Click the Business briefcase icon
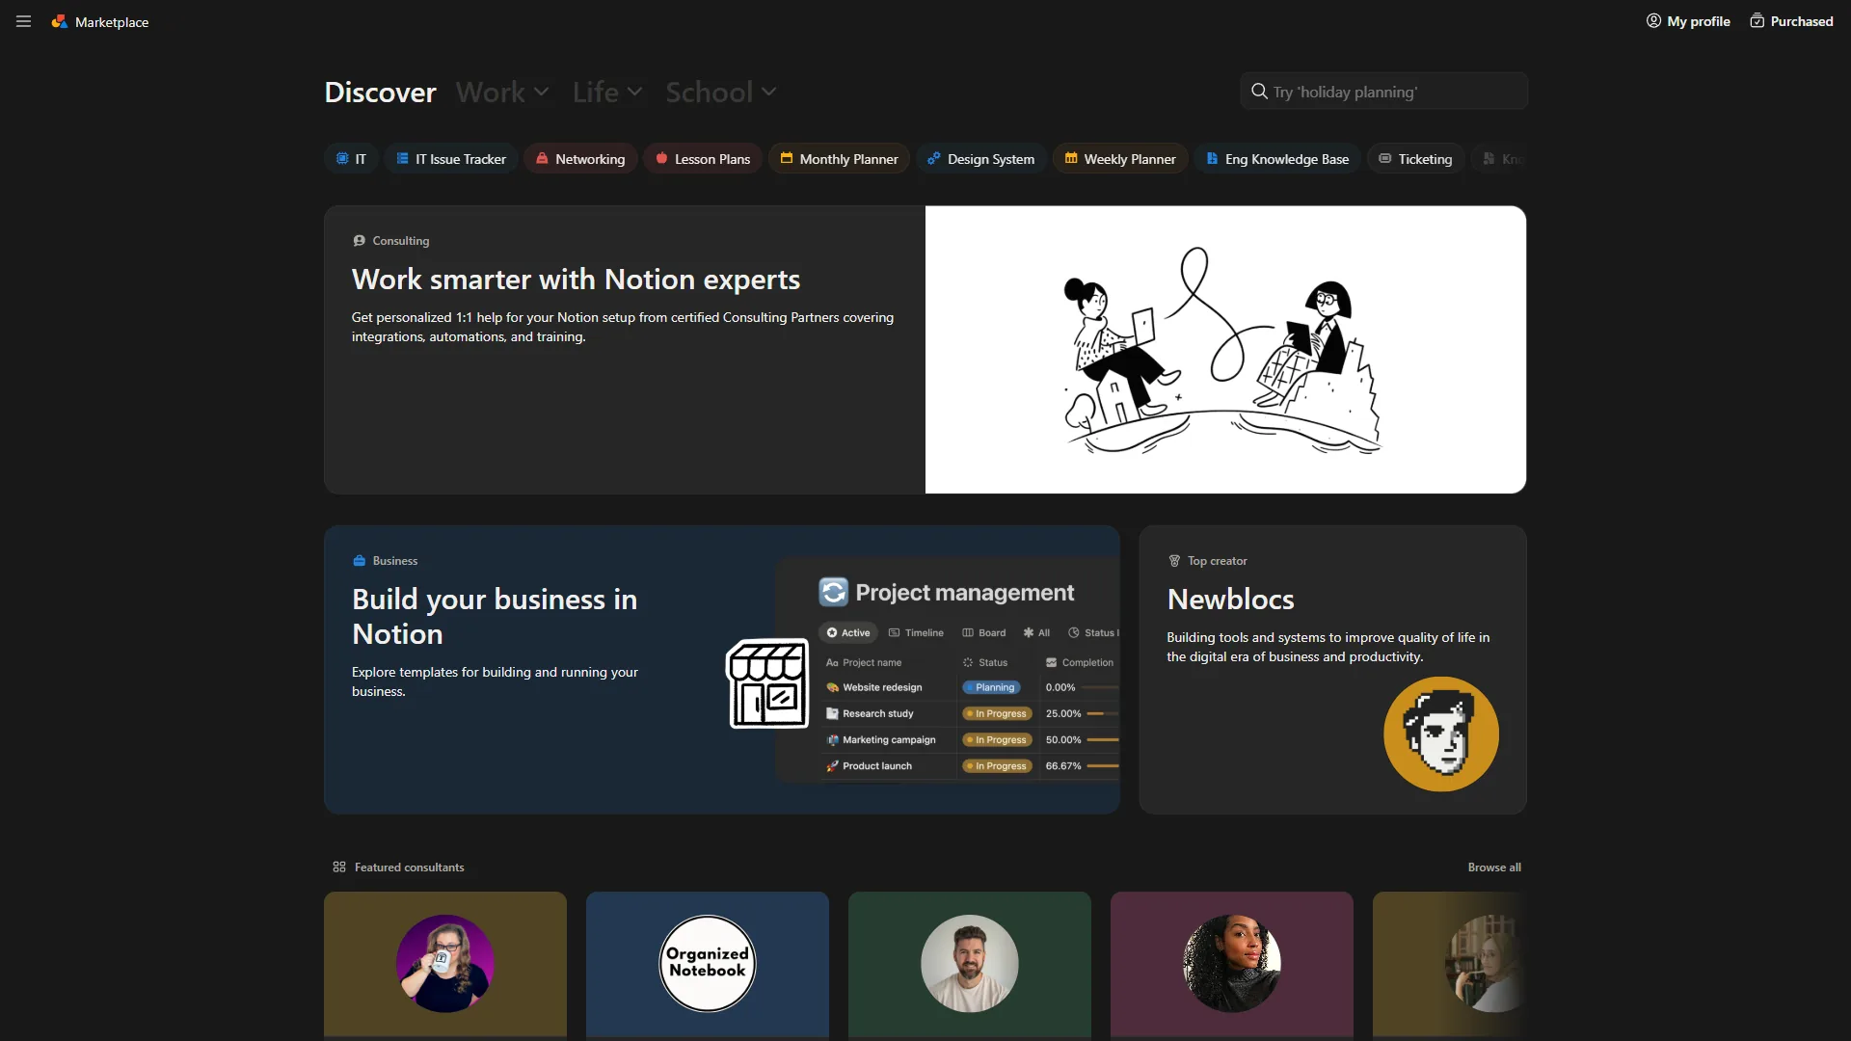The image size is (1851, 1041). 360,561
